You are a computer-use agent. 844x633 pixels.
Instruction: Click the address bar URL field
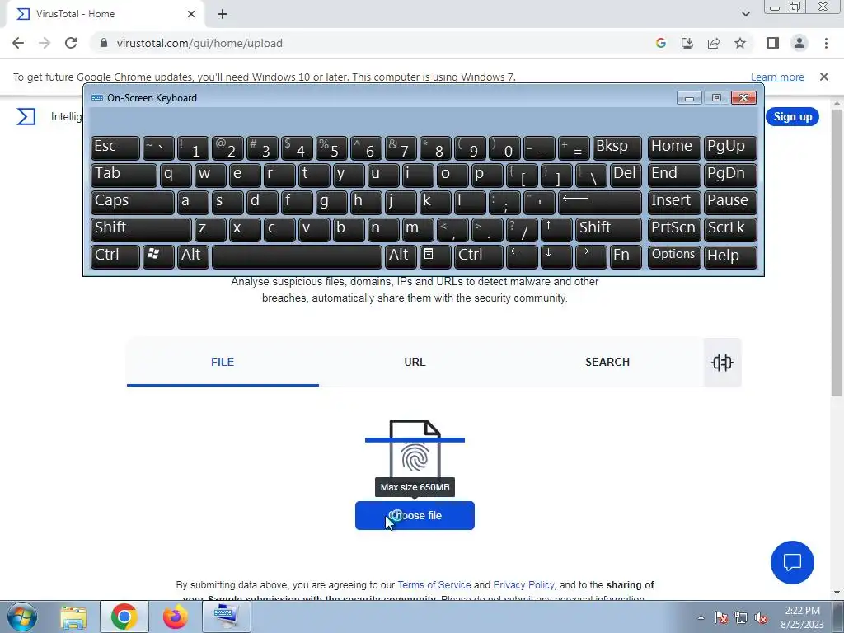coord(372,43)
